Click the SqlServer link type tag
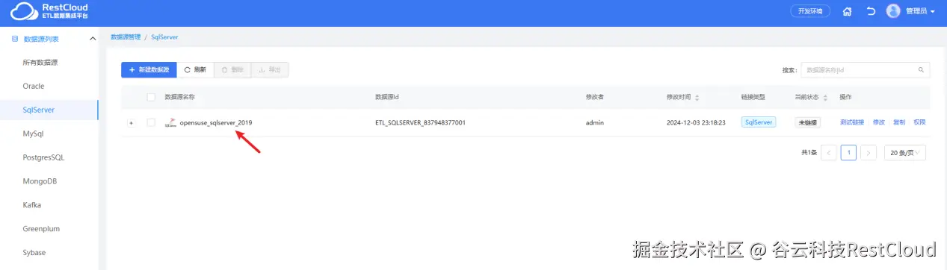Screen dimensions: 947x270 tap(759, 122)
